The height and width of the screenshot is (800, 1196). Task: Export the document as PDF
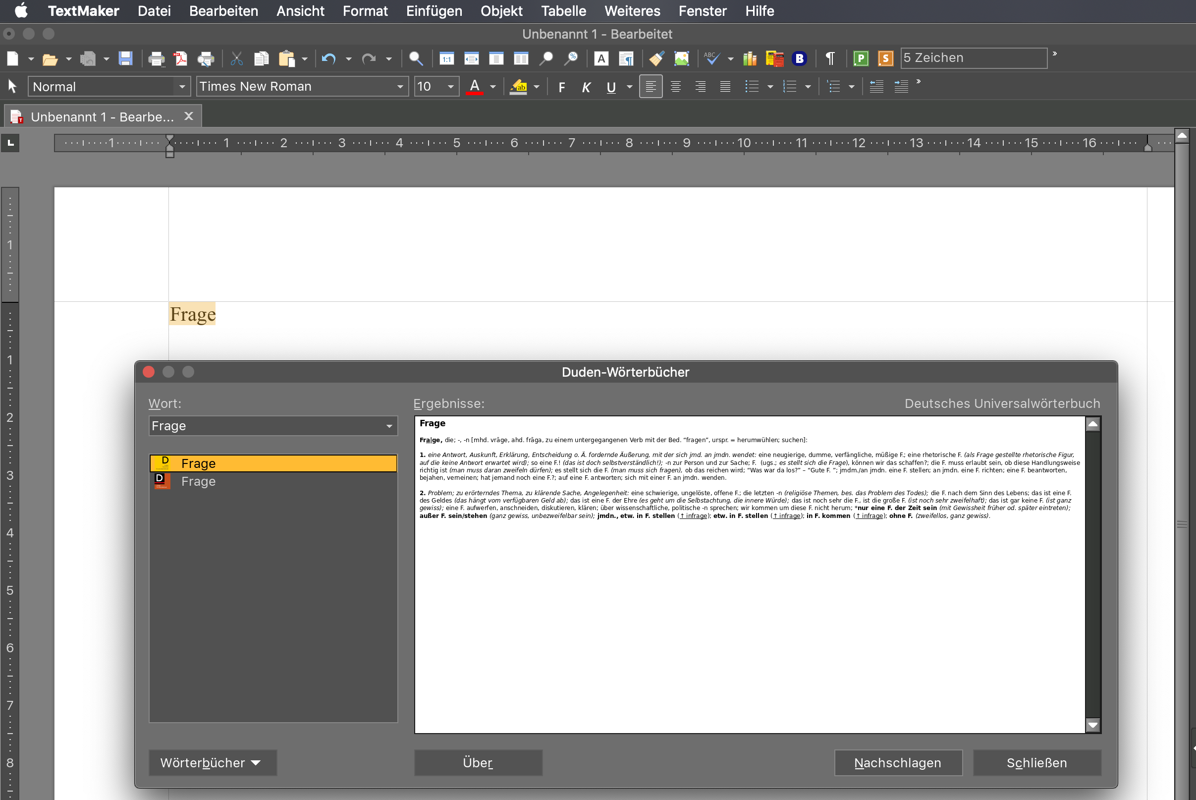(181, 58)
